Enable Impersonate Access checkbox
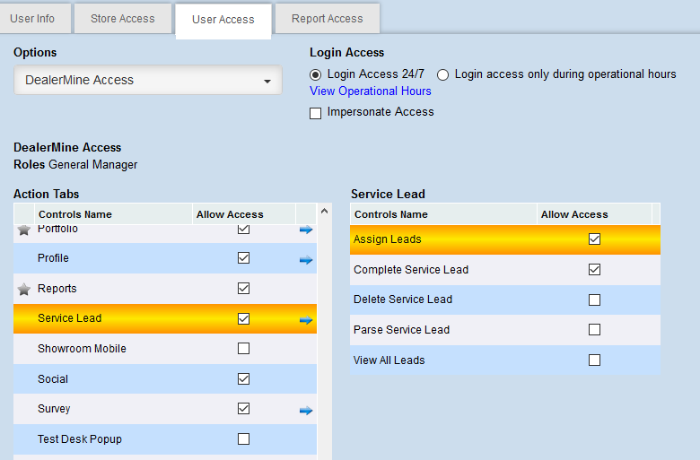Viewport: 700px width, 460px height. click(315, 113)
